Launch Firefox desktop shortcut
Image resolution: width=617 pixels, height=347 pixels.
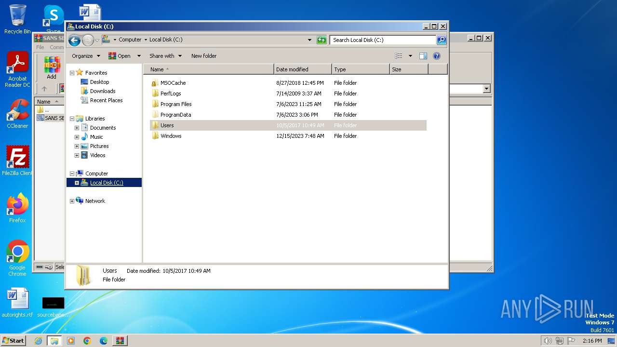point(17,208)
